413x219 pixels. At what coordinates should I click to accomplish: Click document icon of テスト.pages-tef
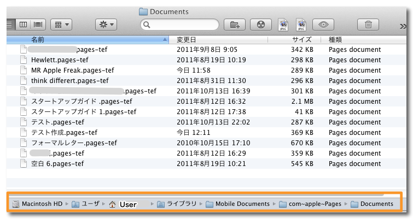24,122
